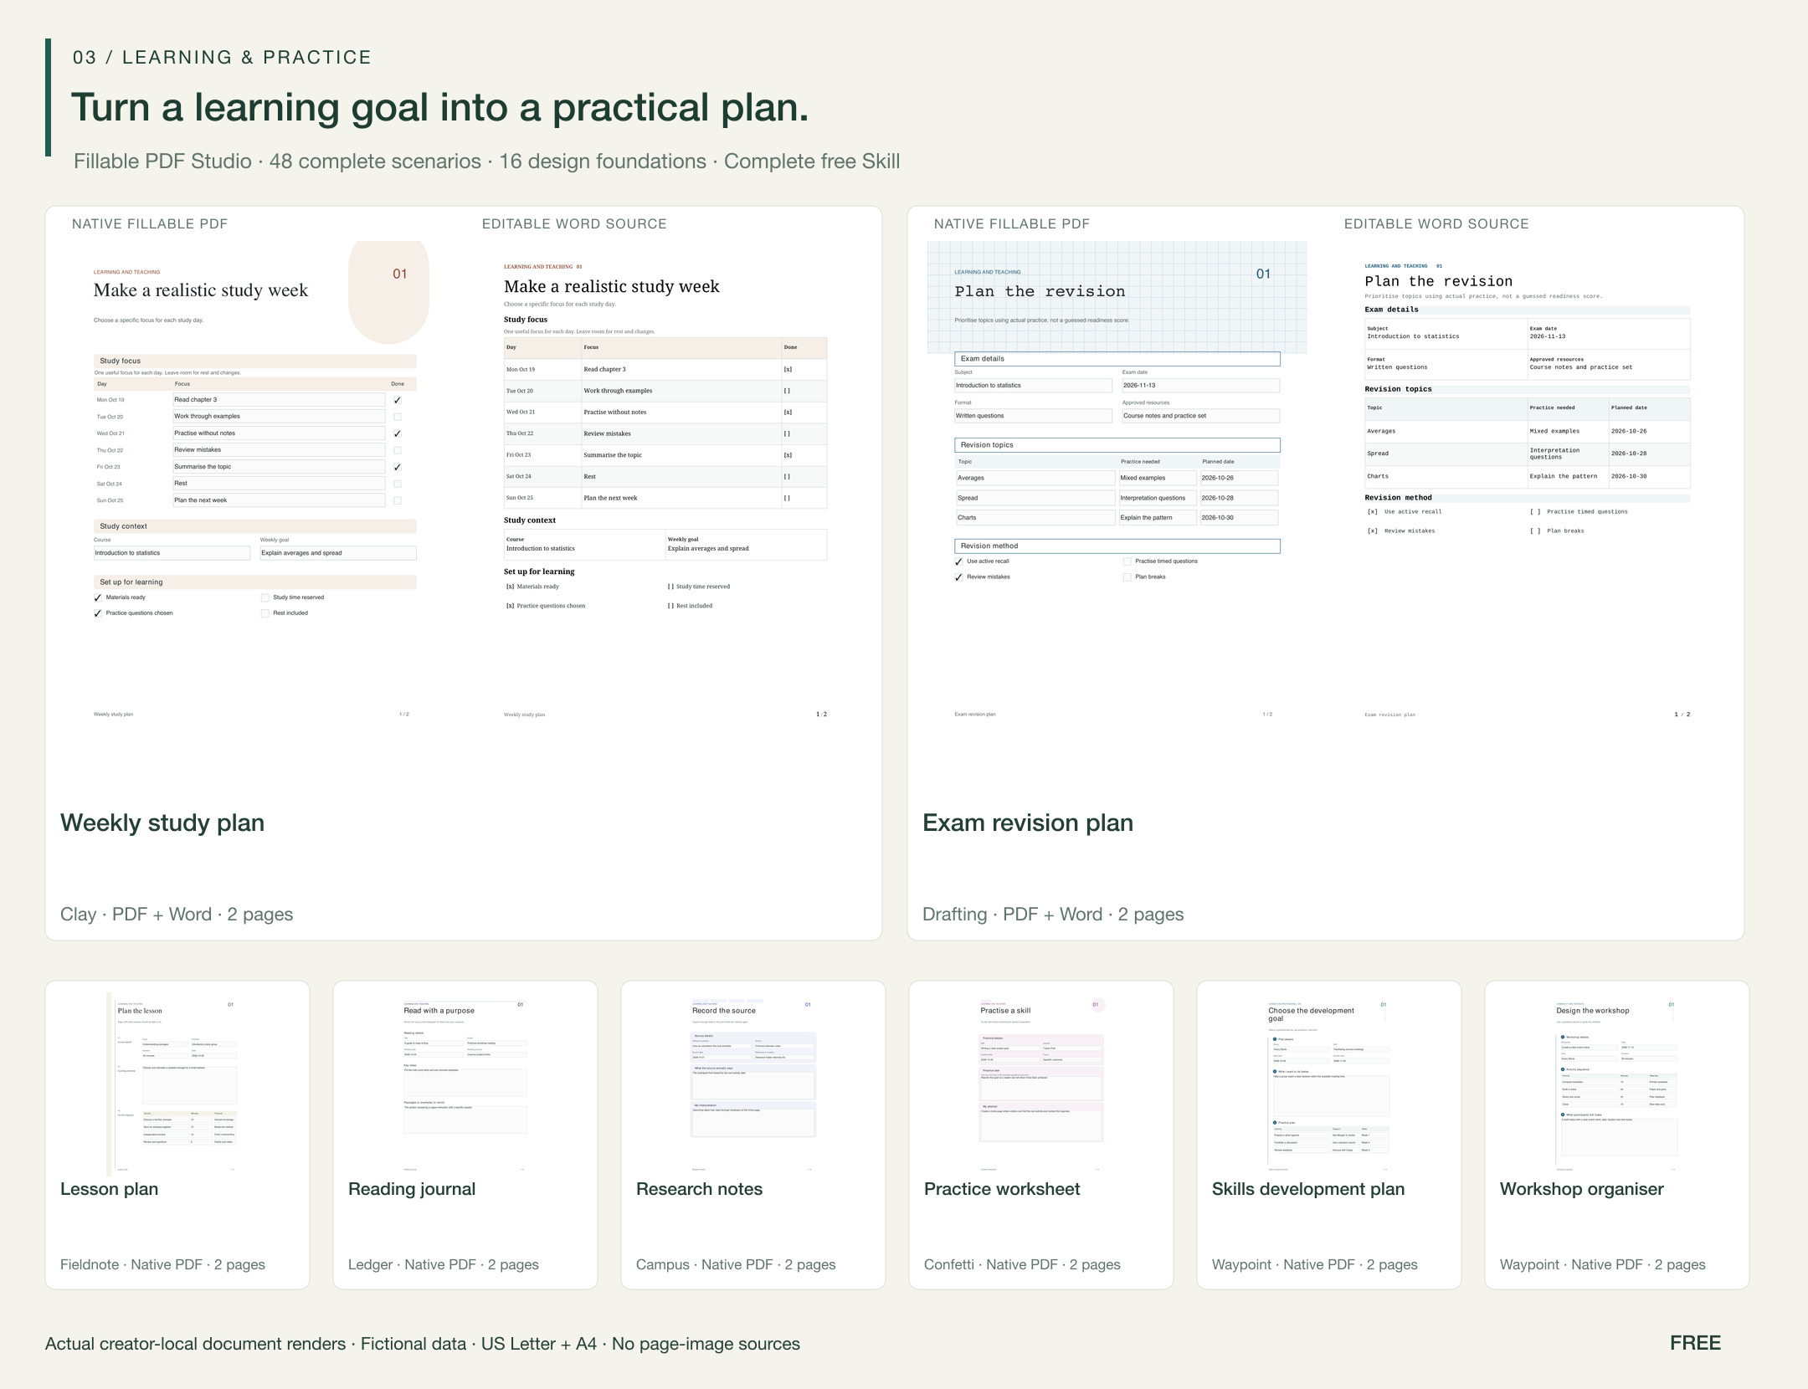
Task: Open the Research notes preview card
Action: point(753,1135)
